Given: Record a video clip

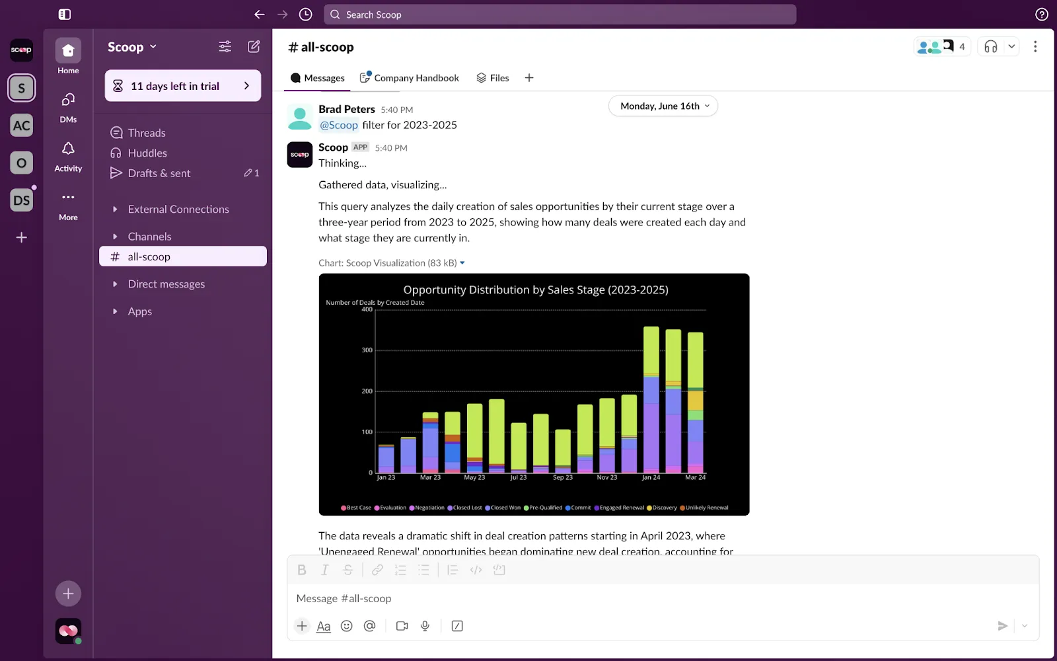Looking at the screenshot, I should click(402, 626).
